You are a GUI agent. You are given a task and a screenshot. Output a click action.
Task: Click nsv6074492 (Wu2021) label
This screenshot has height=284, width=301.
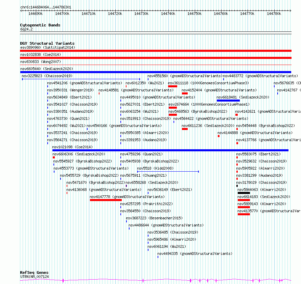point(66,126)
